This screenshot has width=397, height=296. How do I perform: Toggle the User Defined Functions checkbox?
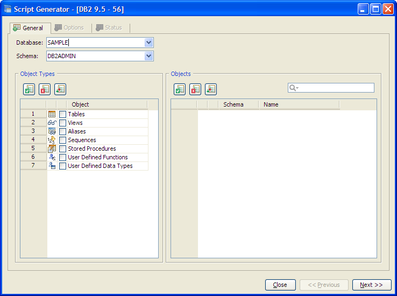coord(62,158)
